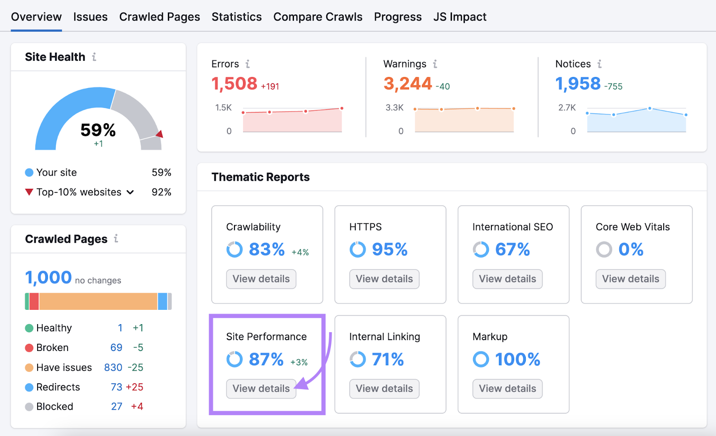This screenshot has width=716, height=436.
Task: Open the Site Health info tooltip
Action: click(94, 57)
